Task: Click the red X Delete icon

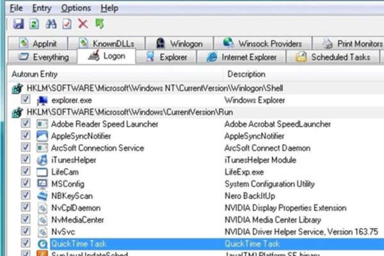Action: [83, 24]
